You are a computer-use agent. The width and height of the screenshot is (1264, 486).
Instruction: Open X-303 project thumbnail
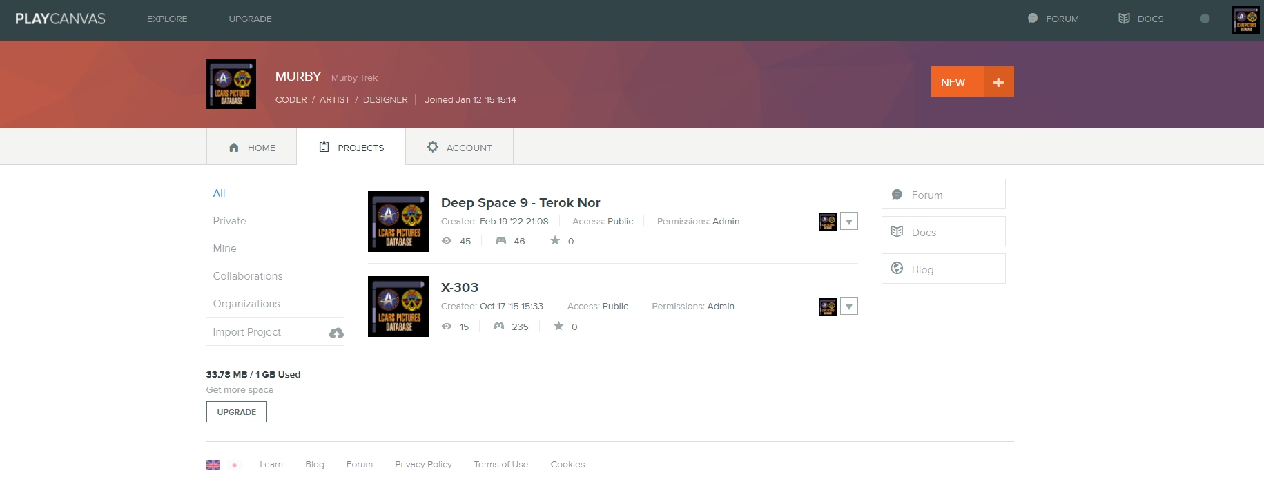pyautogui.click(x=398, y=307)
